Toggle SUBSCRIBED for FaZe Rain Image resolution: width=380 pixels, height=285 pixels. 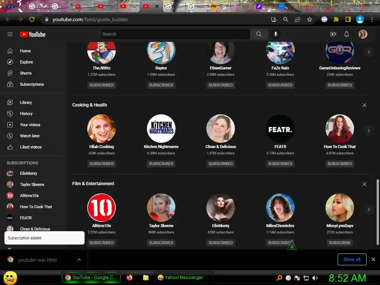point(280,85)
